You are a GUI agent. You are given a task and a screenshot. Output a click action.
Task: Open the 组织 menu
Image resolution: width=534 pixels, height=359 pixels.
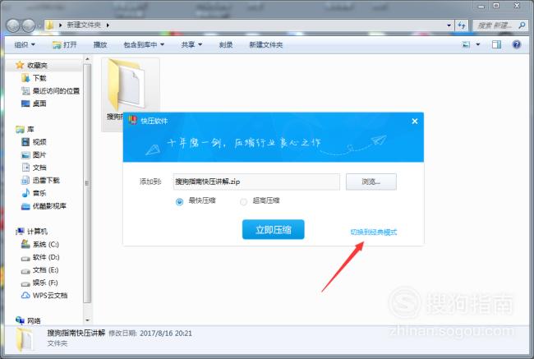tap(25, 44)
